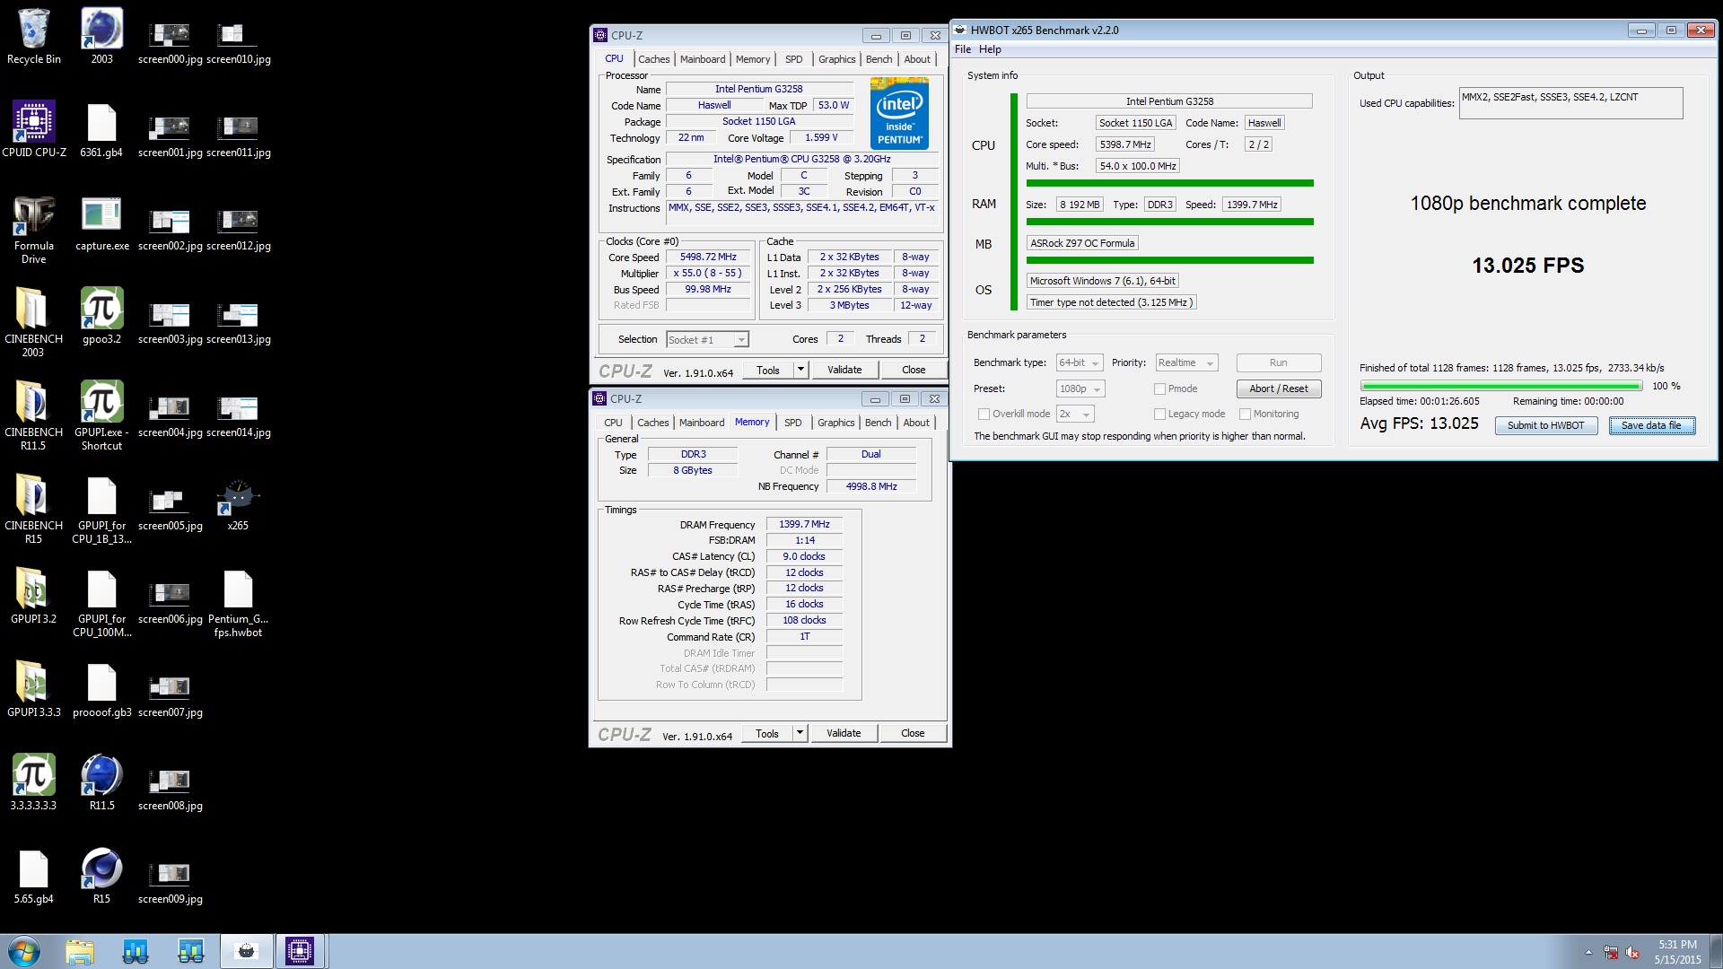
Task: Launch the 2003 Cinebench shortcut icon
Action: (101, 36)
